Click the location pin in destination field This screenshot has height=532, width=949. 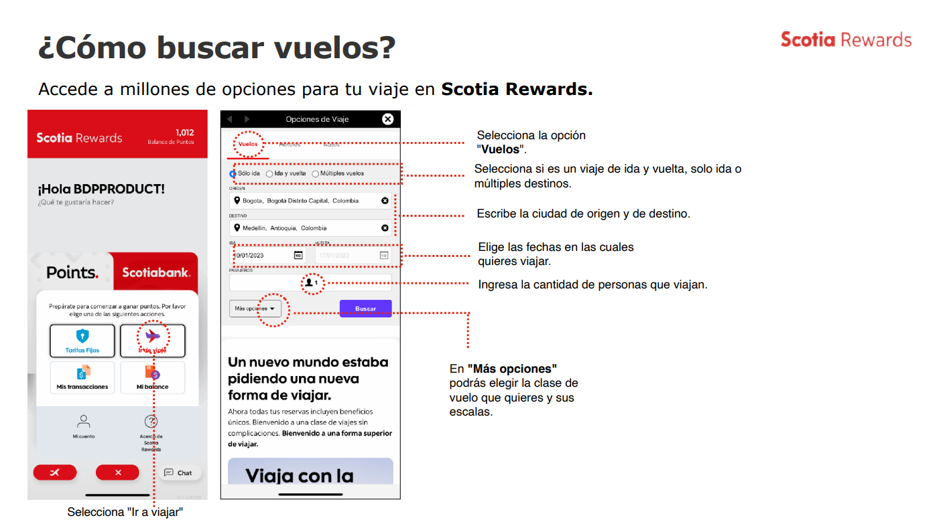coord(237,228)
